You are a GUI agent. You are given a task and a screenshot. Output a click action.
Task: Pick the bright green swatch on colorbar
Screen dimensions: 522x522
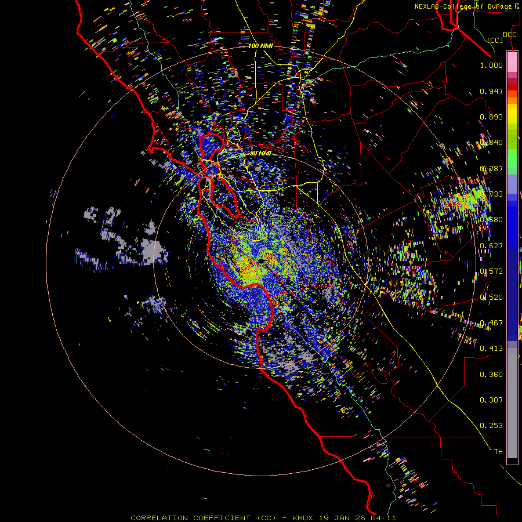(512, 158)
